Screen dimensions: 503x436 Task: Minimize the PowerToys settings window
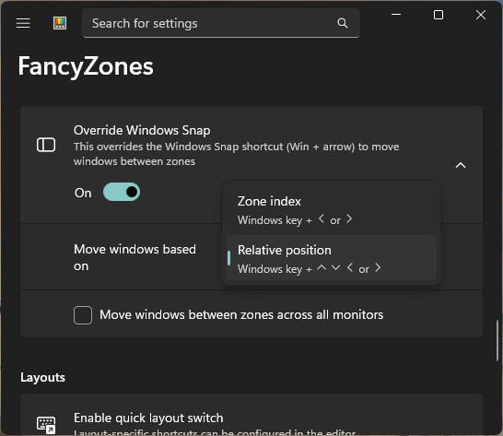(x=396, y=15)
